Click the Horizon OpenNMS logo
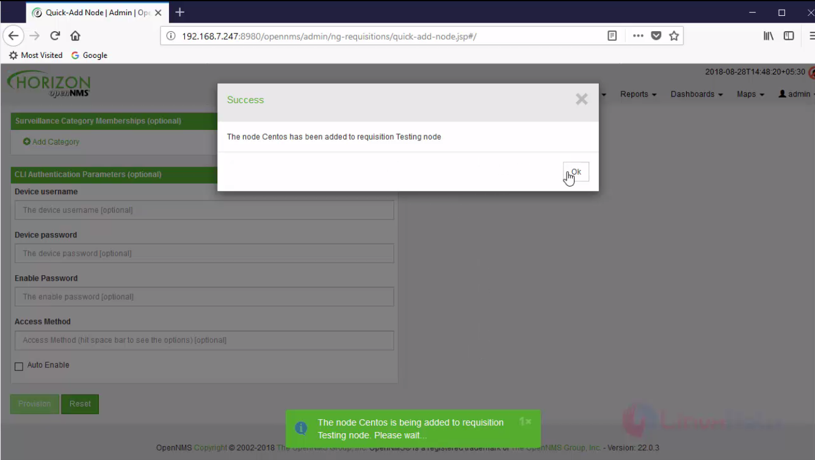 49,84
